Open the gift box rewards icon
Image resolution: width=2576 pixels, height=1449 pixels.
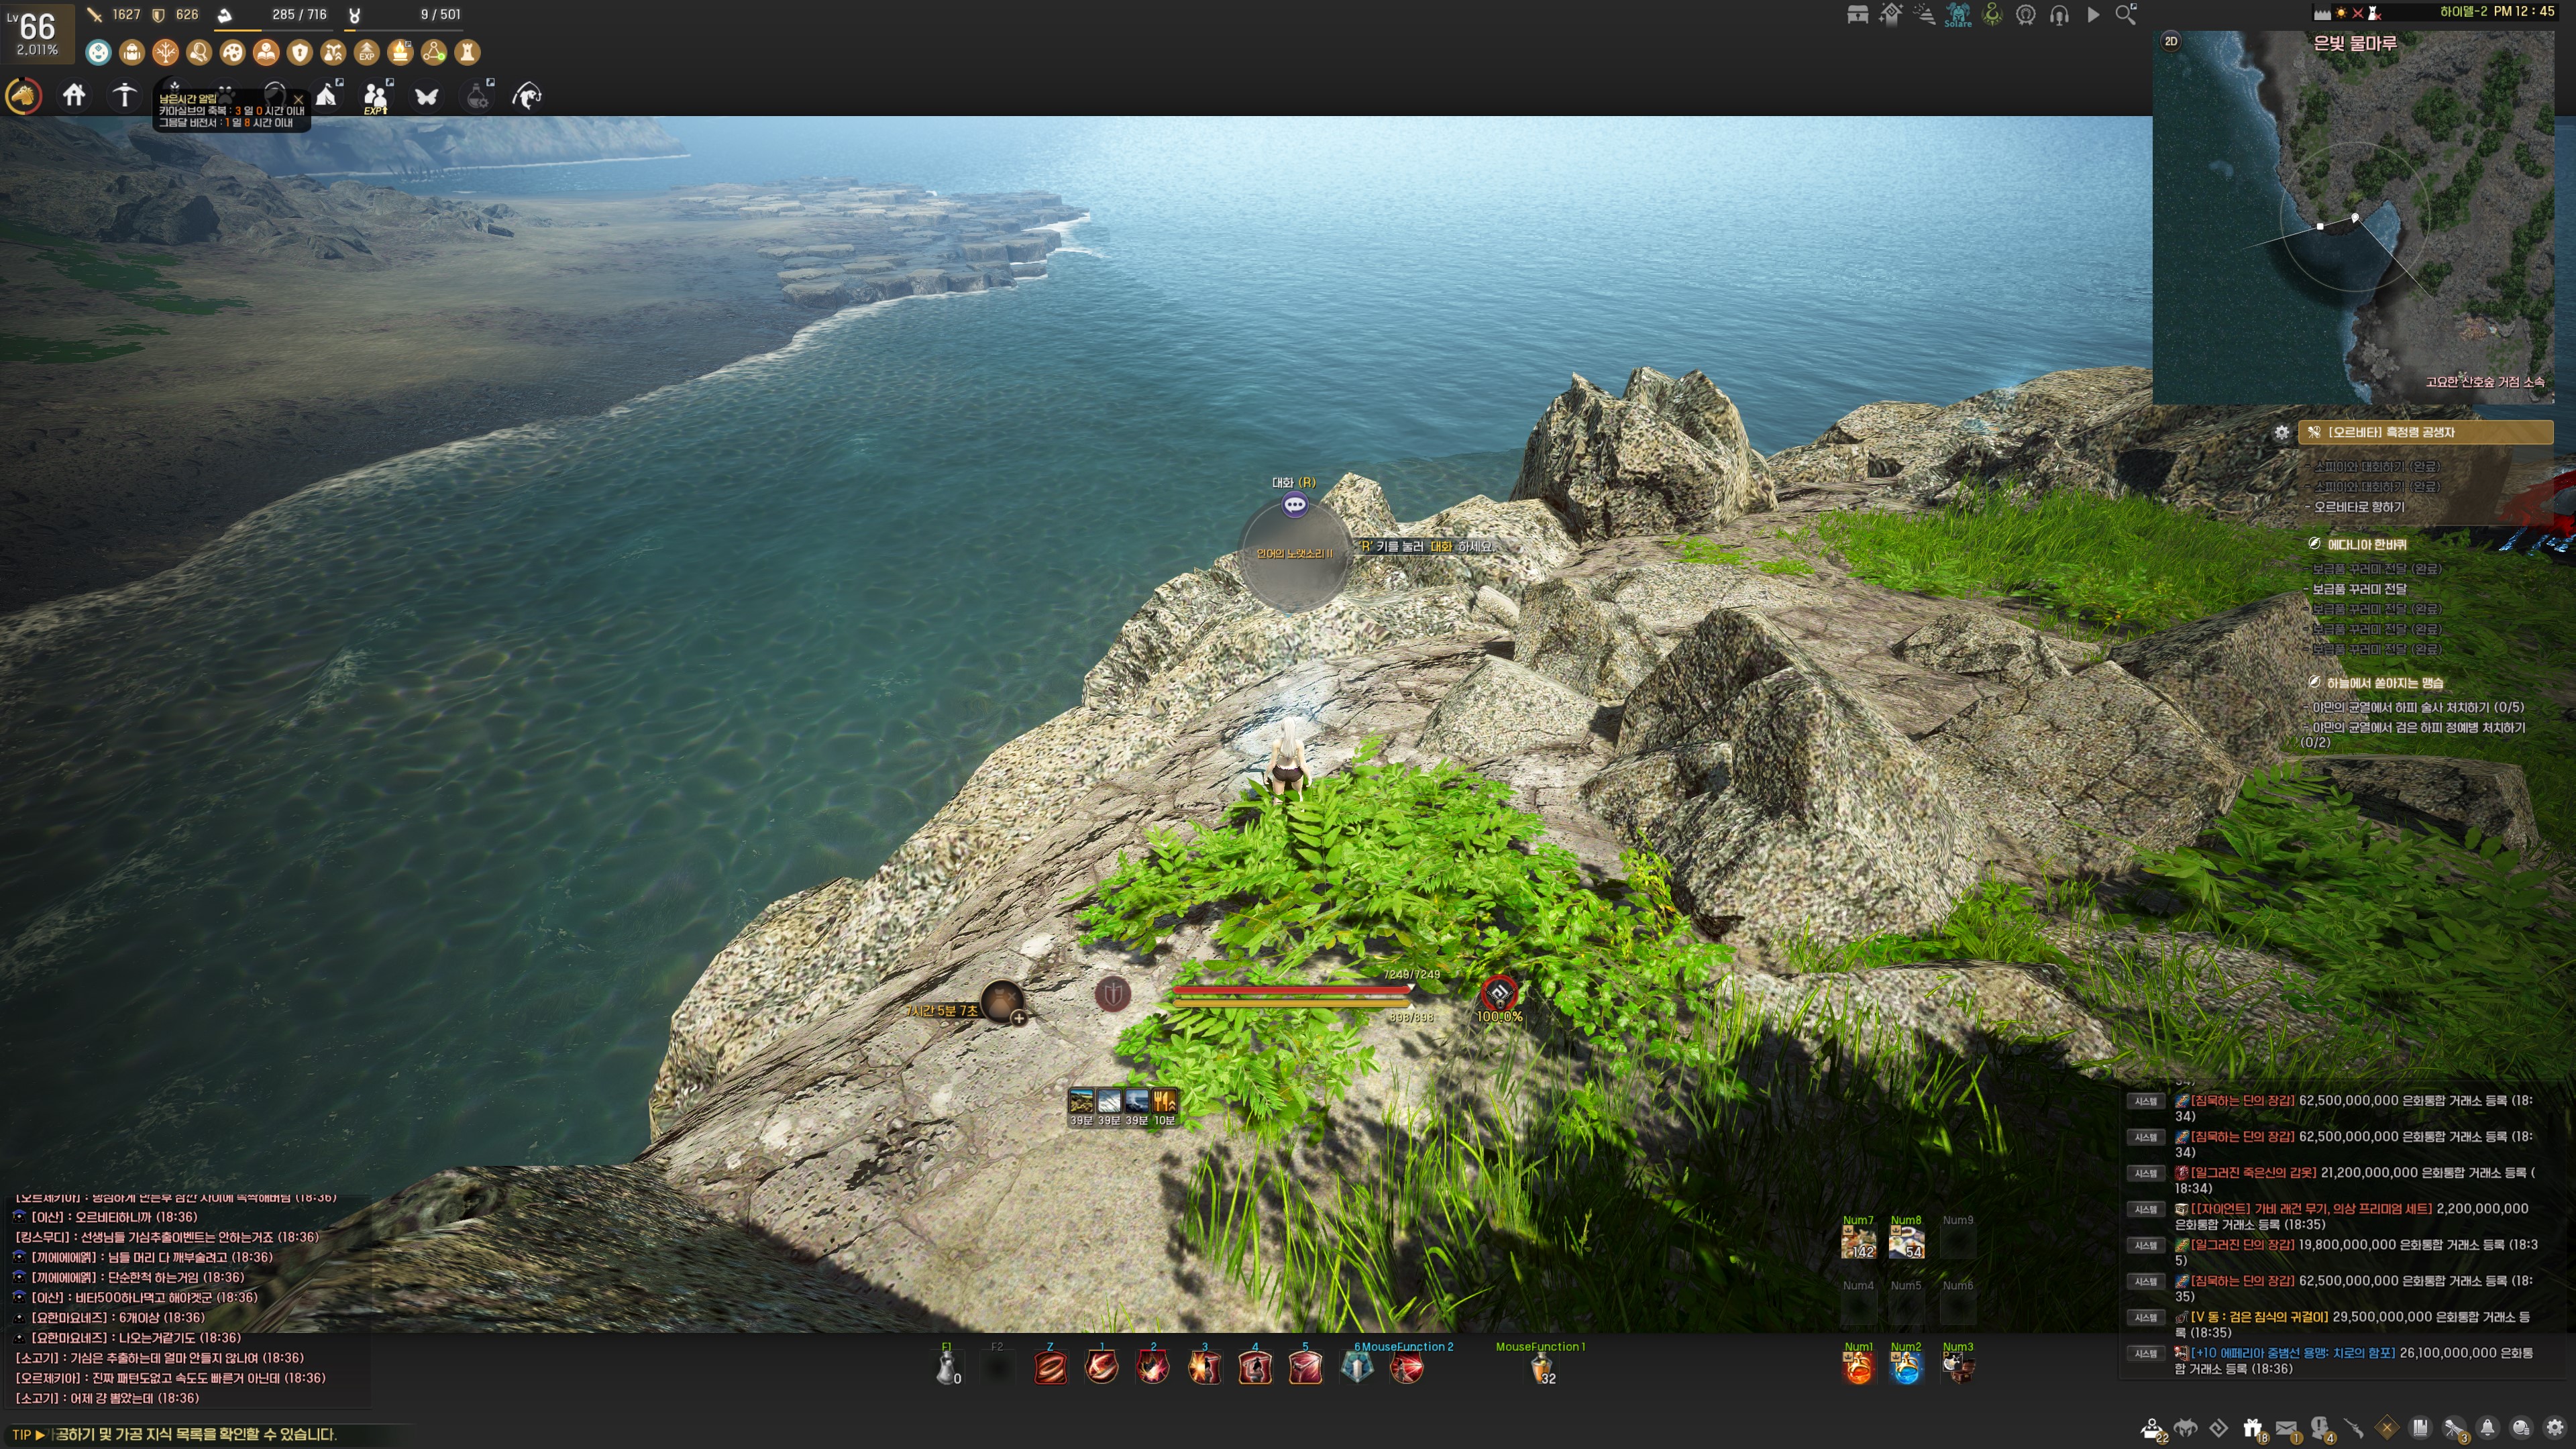[2252, 1428]
